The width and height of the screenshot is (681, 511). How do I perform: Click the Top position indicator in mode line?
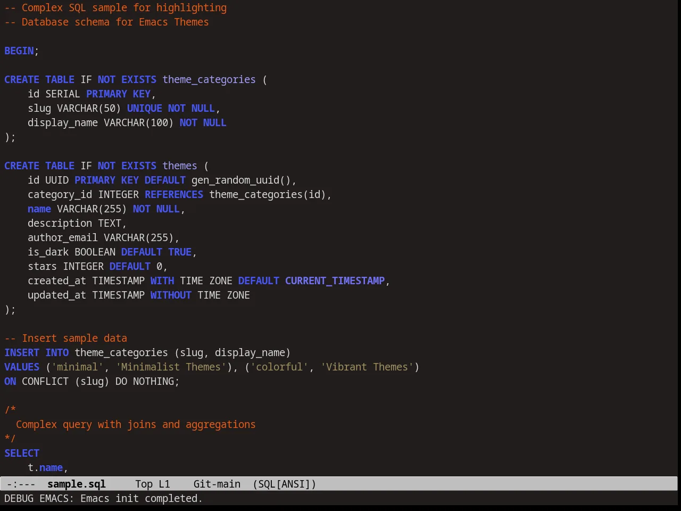[144, 484]
